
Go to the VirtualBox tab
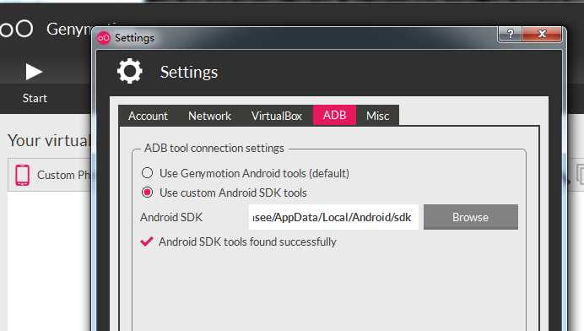coord(276,116)
